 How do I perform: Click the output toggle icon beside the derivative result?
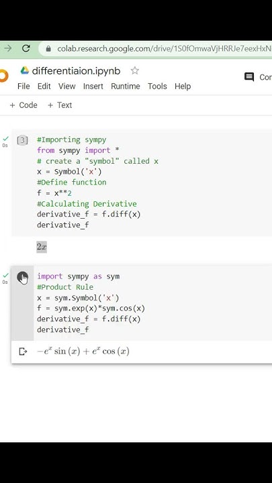pyautogui.click(x=23, y=351)
